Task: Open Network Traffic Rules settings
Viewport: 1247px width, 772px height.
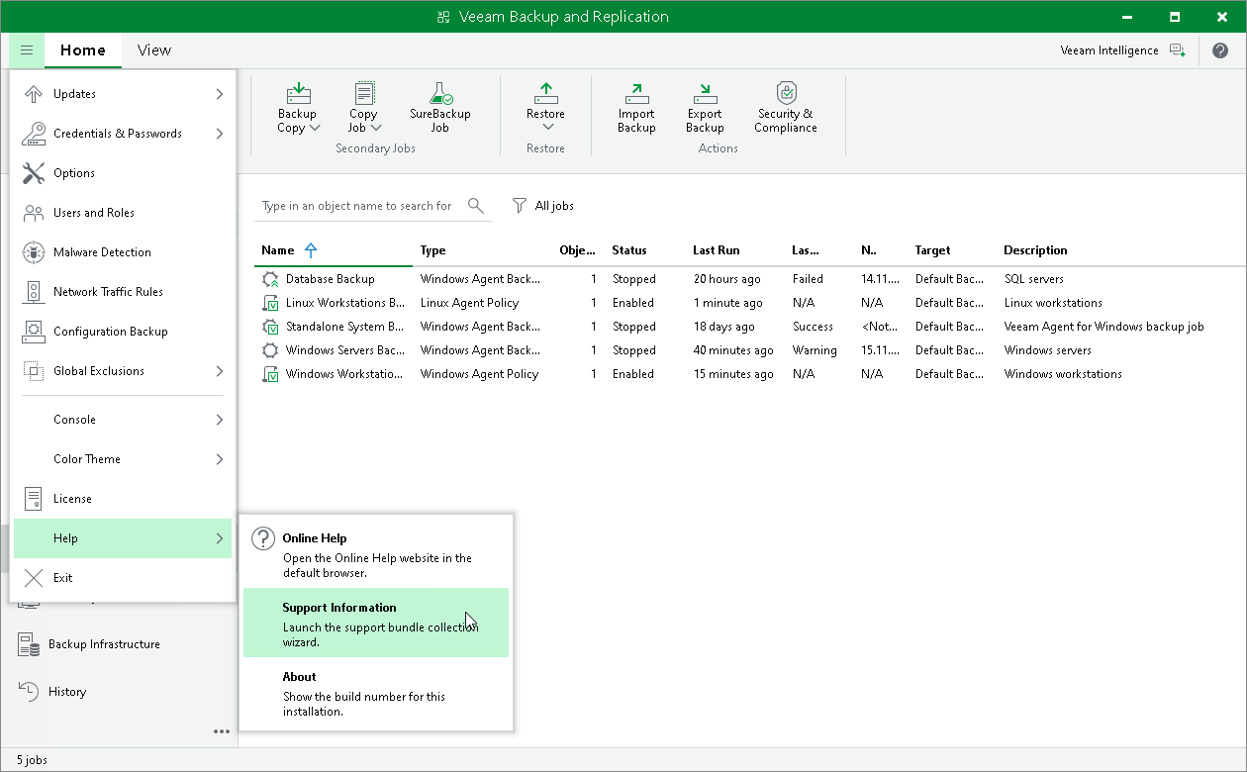Action: click(x=106, y=291)
